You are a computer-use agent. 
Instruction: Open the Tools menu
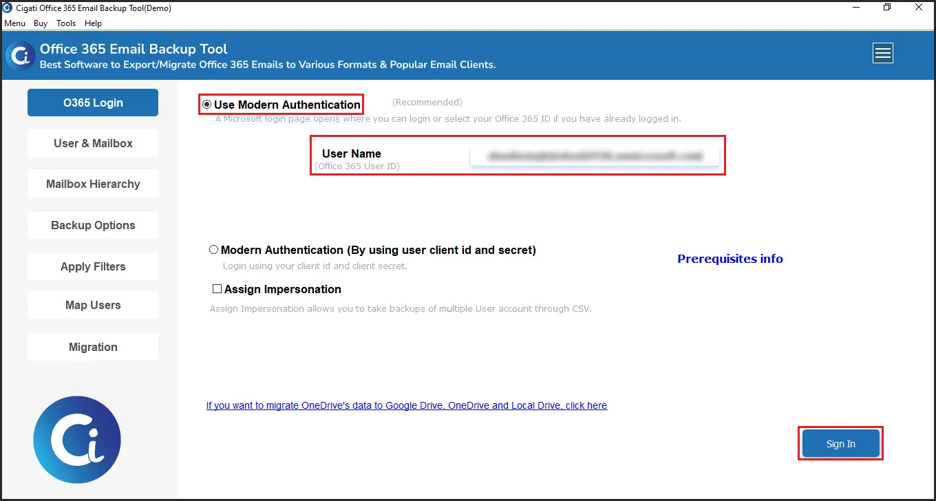[66, 23]
